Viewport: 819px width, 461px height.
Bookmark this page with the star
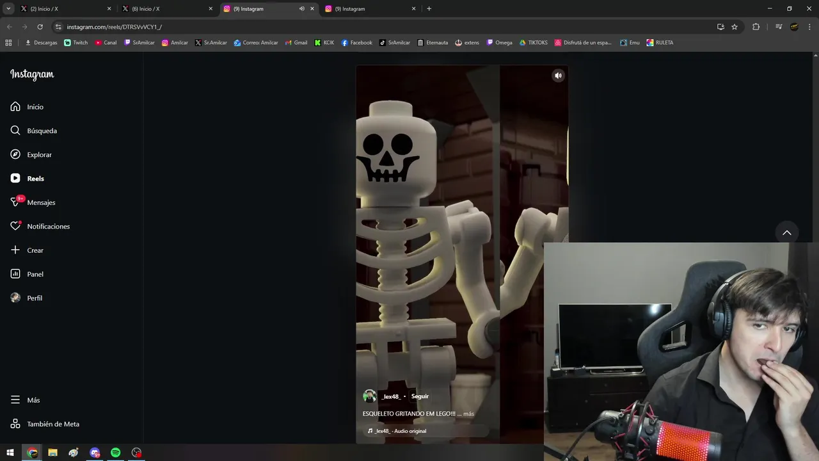click(x=735, y=27)
